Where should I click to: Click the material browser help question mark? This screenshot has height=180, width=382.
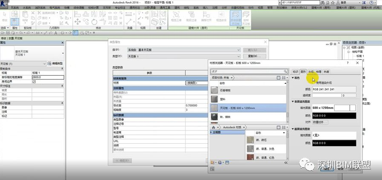(x=347, y=63)
